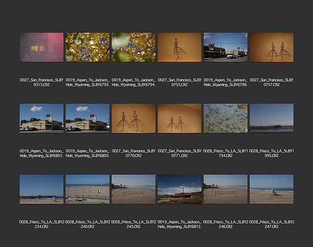Select the pier at dusk thumbnail SL8Y1995
The height and width of the screenshot is (247, 313).
(272, 119)
